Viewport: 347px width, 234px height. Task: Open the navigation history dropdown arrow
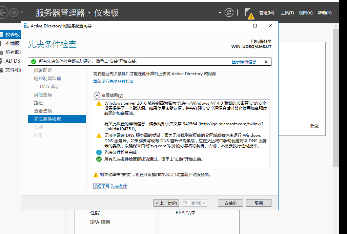click(x=21, y=13)
